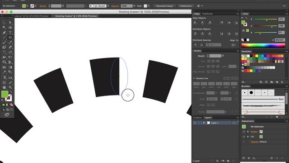
Task: Select the Ellipse tool
Action: click(10, 38)
